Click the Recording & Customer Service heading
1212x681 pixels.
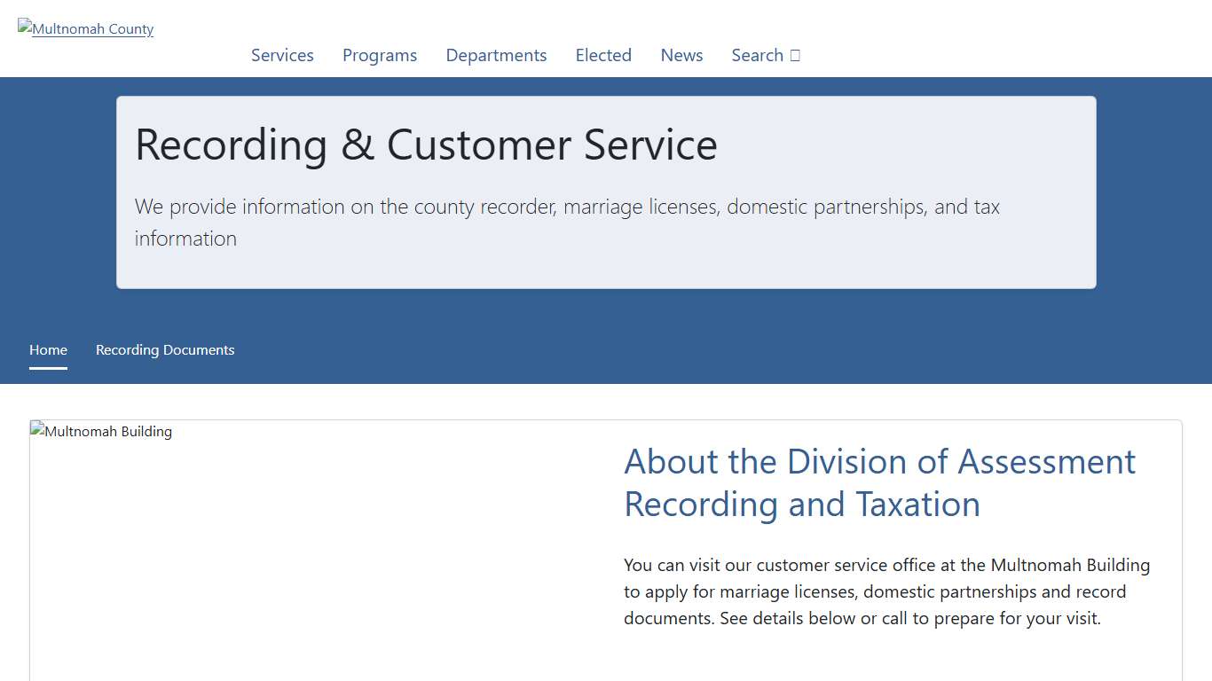[426, 145]
